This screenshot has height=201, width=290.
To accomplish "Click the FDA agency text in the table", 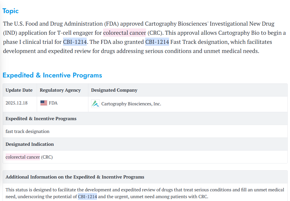I will click(x=53, y=103).
